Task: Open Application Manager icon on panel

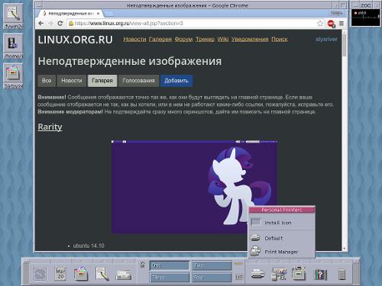Action: (x=299, y=274)
